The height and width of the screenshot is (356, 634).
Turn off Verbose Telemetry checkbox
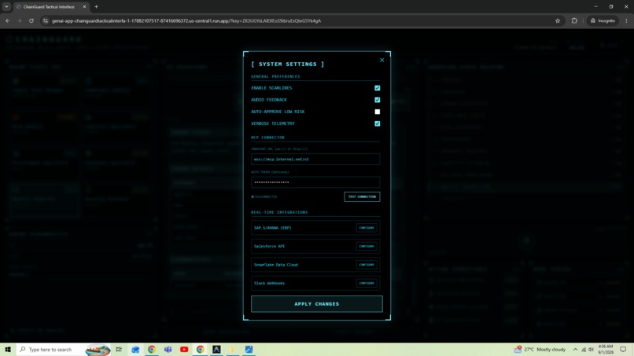(378, 123)
